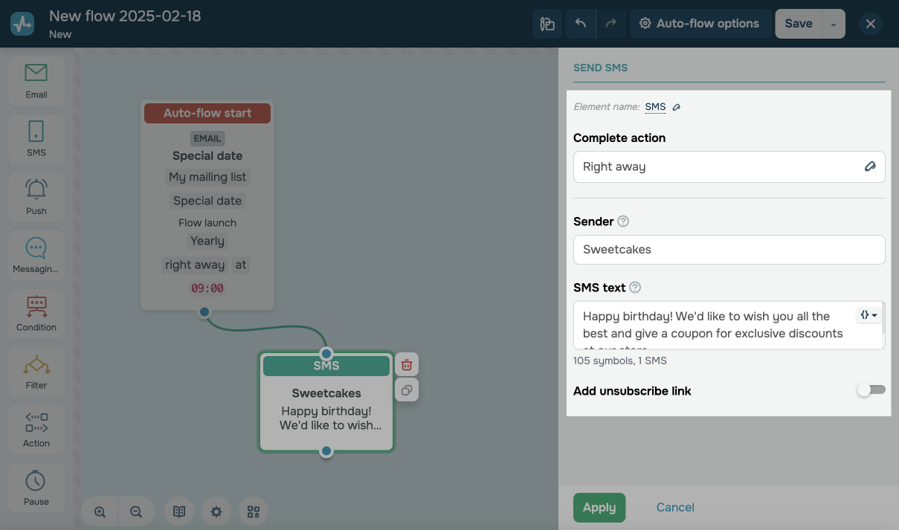The image size is (899, 530).
Task: Click the Apply button
Action: point(599,508)
